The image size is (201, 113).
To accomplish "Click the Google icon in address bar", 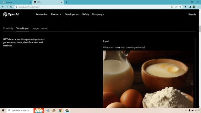I will (x=172, y=7).
